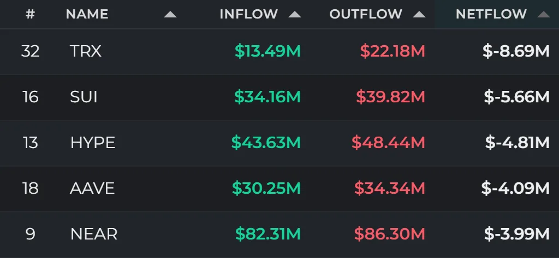Sort by the INFLOW column arrow
Screen dimensions: 559x258
295,14
